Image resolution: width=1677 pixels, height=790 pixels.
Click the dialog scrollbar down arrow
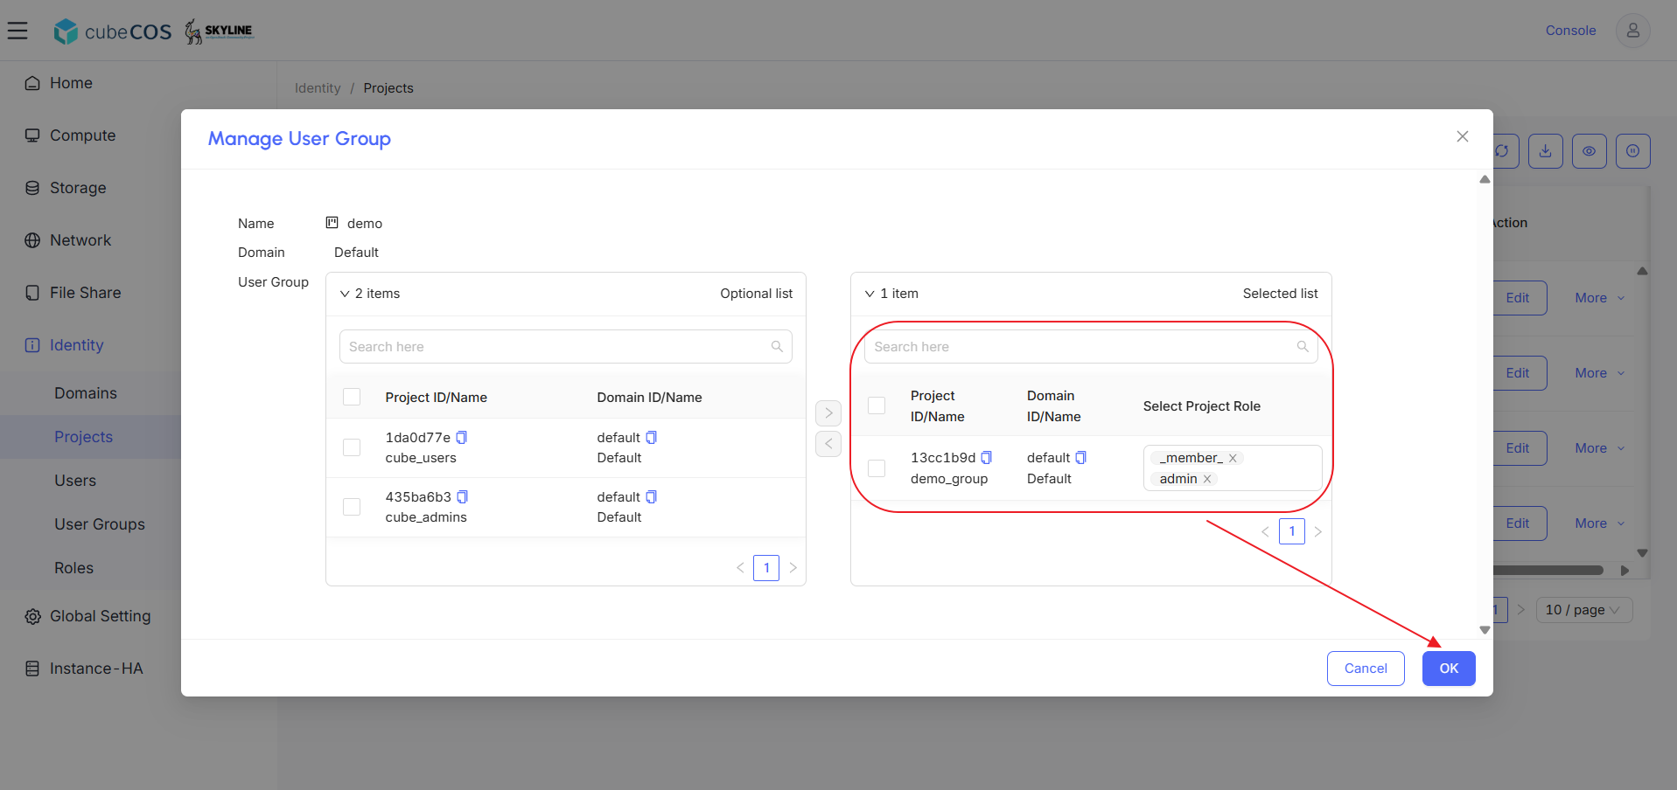(x=1485, y=630)
